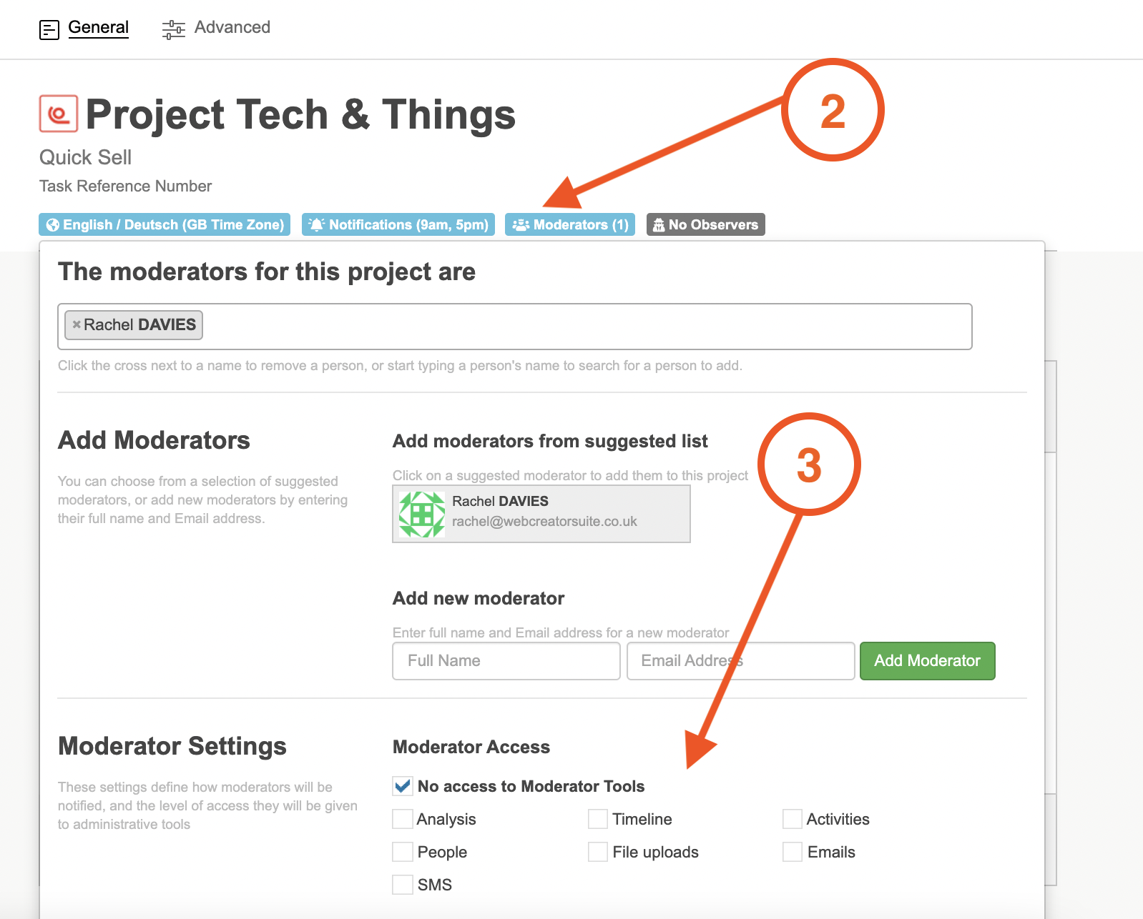1143x919 pixels.
Task: Remove Rachel DAVIES using the cross icon
Action: click(x=77, y=324)
